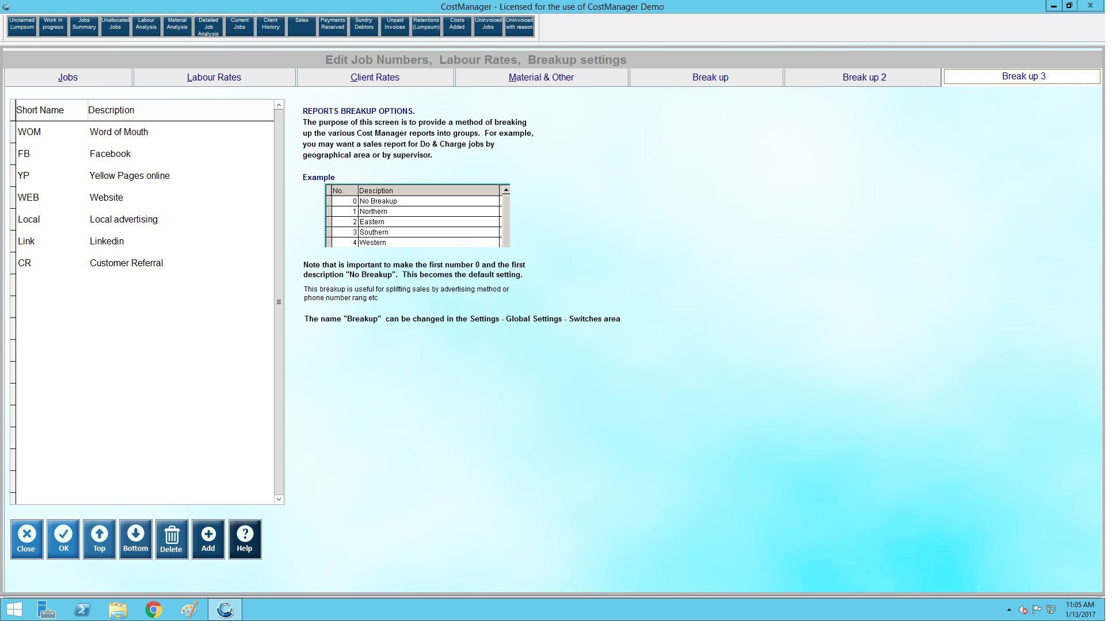The height and width of the screenshot is (621, 1112).
Task: Show hidden system tray icons
Action: (x=1008, y=609)
